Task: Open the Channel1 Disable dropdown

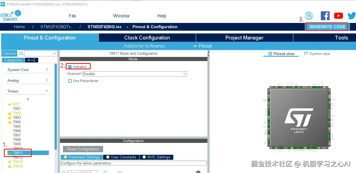Action: 135,74
